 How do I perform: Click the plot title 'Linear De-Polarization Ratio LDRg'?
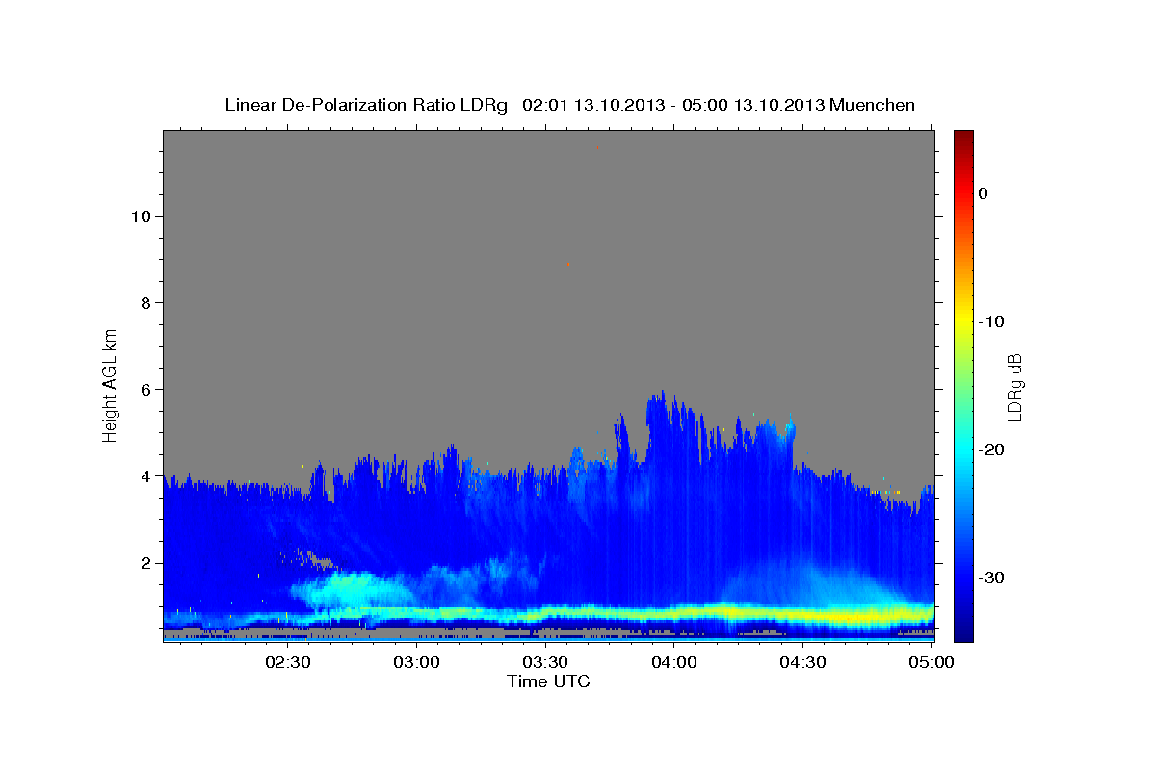tap(365, 105)
